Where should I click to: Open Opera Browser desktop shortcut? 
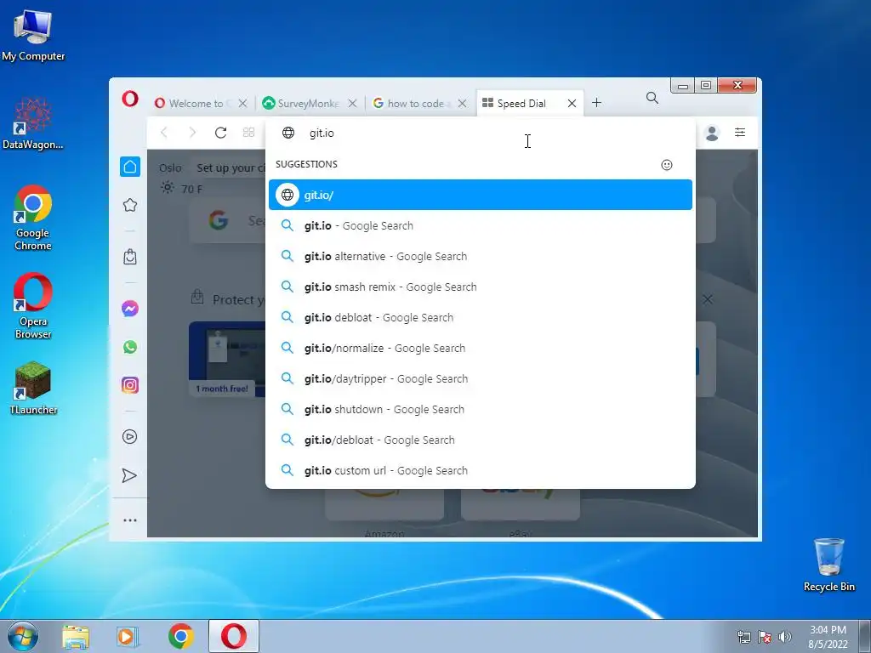click(33, 306)
